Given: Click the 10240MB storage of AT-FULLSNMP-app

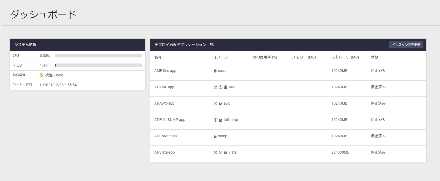Looking at the screenshot, I should click(x=339, y=120).
